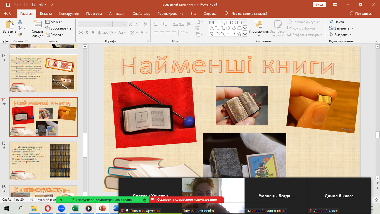Viewport: 380px width, 214px height.
Task: Select the five-point star shape in gallery
Action: click(x=239, y=34)
